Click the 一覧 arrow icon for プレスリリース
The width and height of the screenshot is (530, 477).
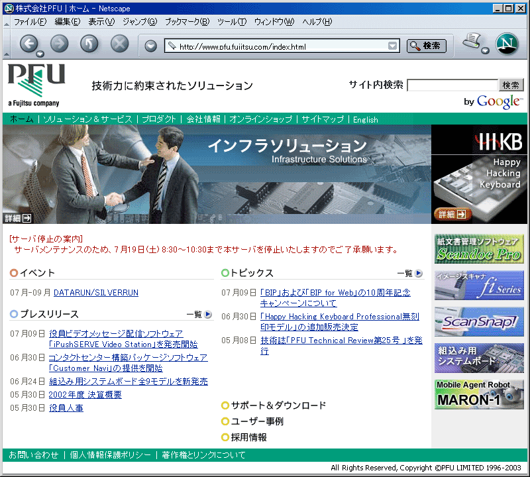click(x=208, y=315)
